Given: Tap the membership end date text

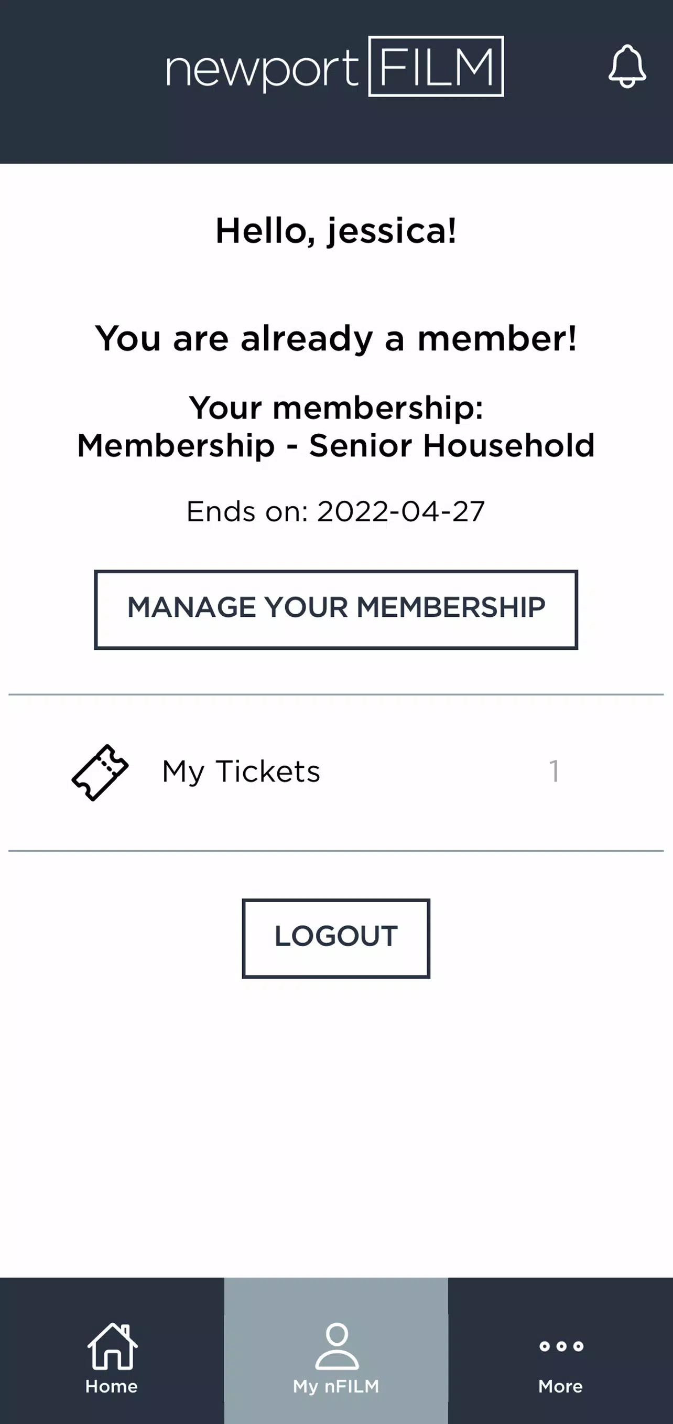Looking at the screenshot, I should [x=336, y=511].
